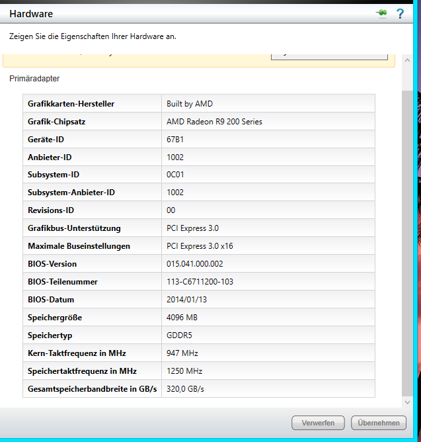
Task: Click BIOS-Teilenummer value 113-C6711200-103
Action: point(200,282)
